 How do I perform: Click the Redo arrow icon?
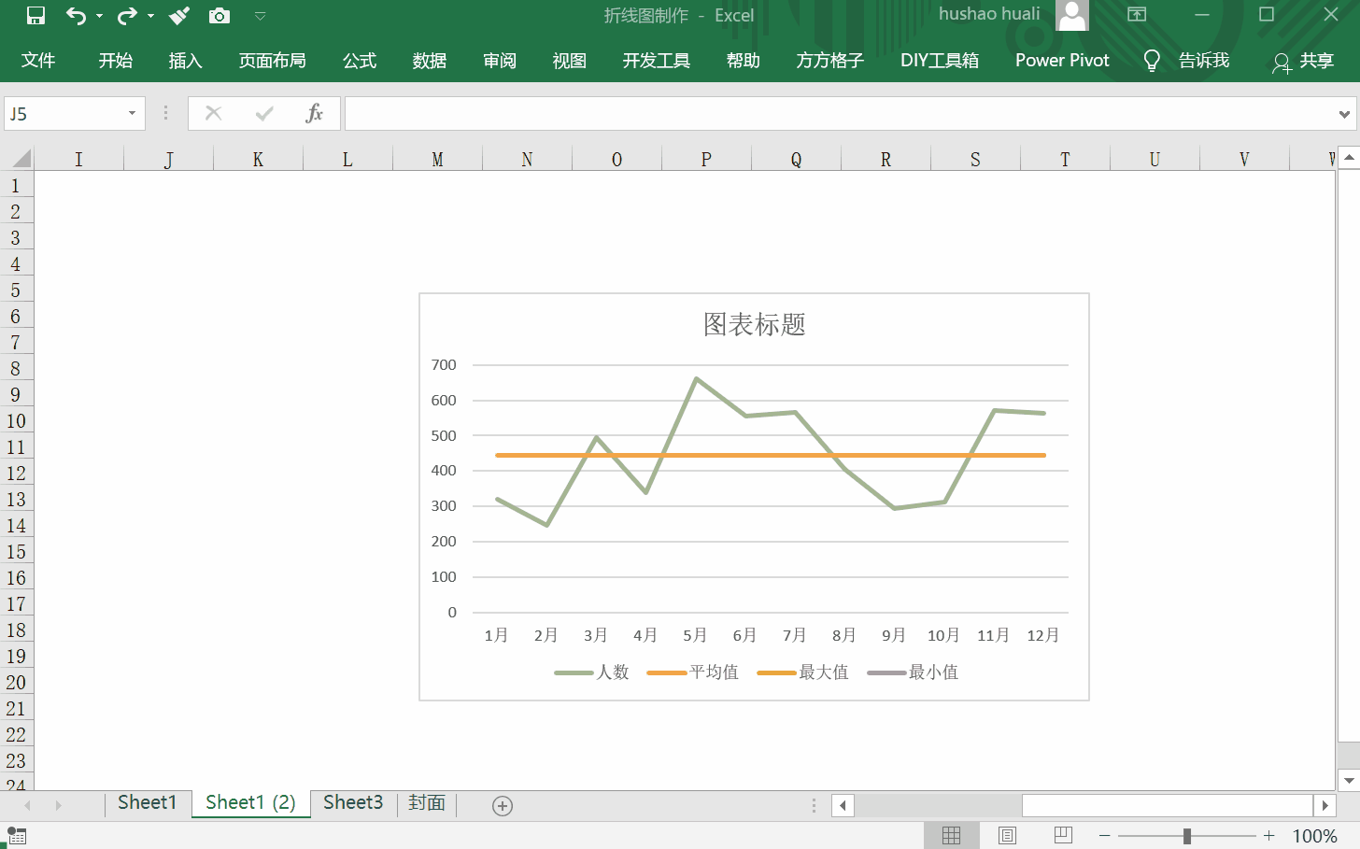pos(127,15)
